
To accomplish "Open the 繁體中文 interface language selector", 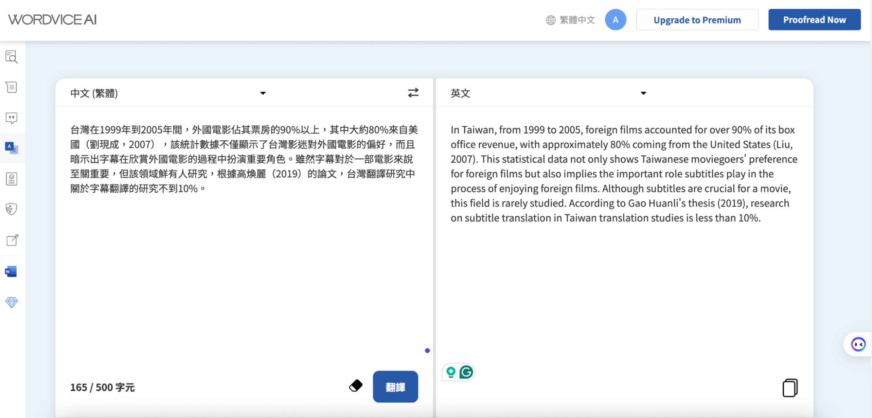I will click(x=570, y=20).
